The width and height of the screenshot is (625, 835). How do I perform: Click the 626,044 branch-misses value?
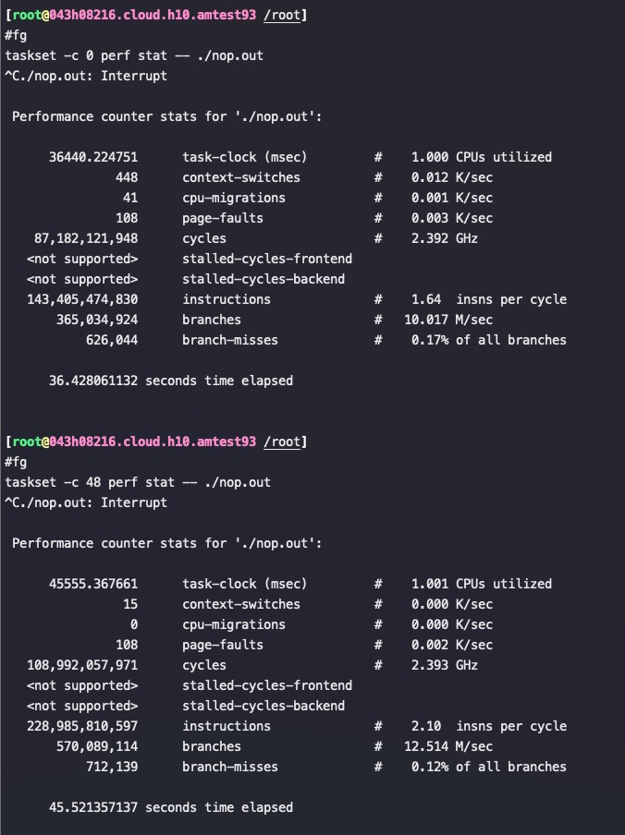coord(112,340)
